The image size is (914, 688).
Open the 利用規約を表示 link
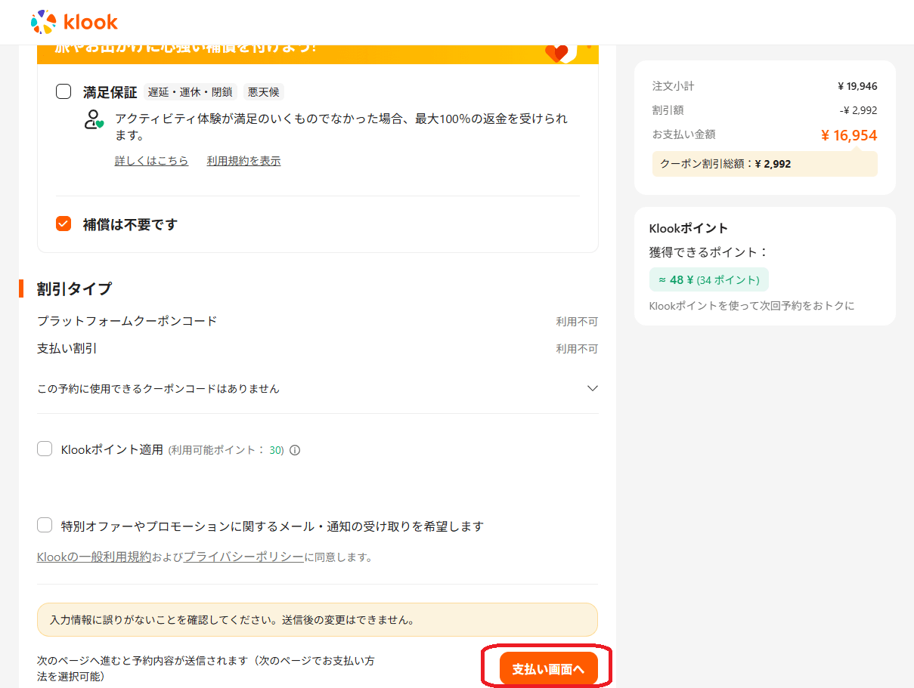coord(243,161)
